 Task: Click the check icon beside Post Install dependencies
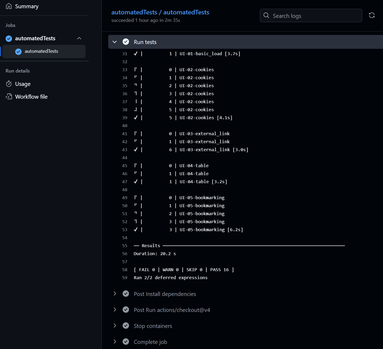point(126,294)
